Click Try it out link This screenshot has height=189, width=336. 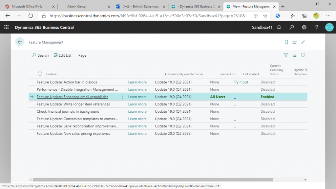(x=241, y=82)
